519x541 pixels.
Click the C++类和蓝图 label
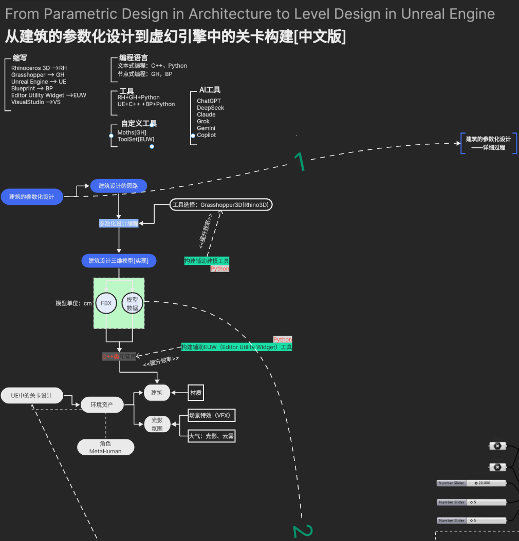119,357
